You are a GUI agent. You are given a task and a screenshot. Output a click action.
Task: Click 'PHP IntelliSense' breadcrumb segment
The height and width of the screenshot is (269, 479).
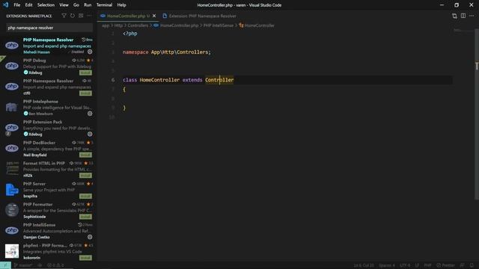coord(219,25)
